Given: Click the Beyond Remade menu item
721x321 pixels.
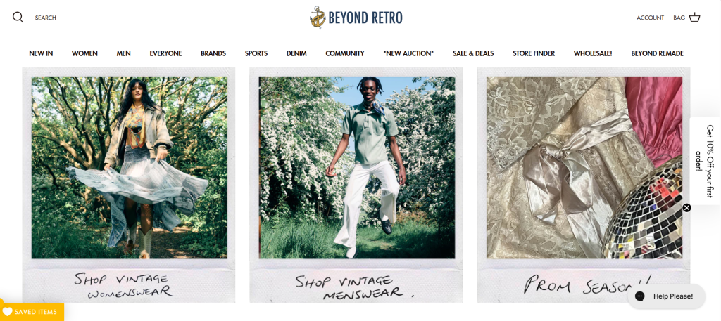Looking at the screenshot, I should click(657, 53).
